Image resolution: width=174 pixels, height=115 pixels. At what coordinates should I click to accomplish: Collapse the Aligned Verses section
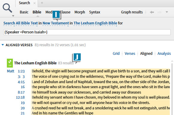click(x=3, y=45)
